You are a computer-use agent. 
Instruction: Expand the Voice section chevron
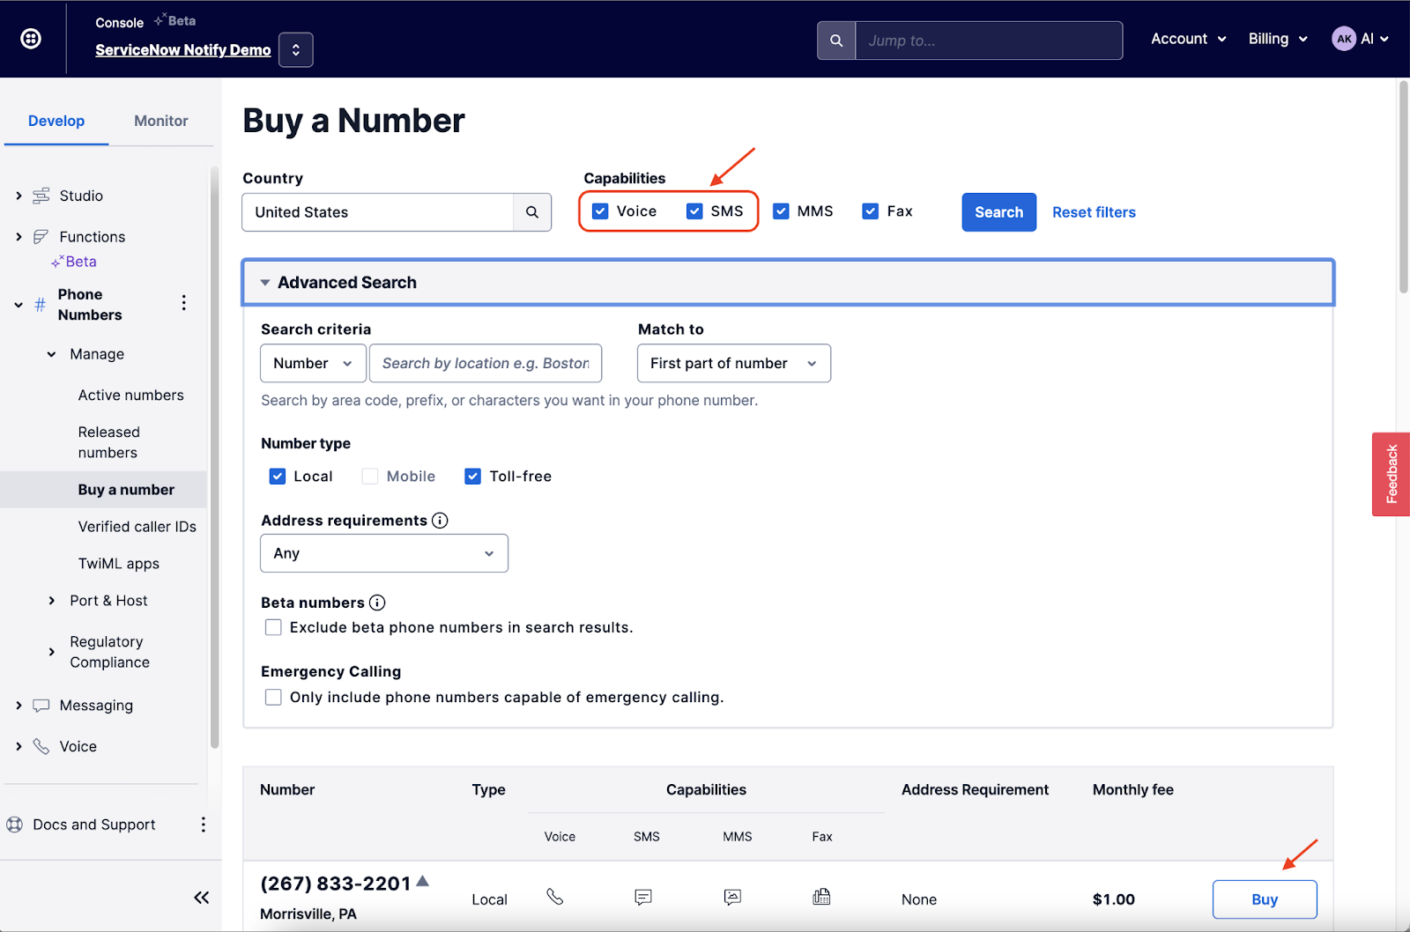click(19, 747)
